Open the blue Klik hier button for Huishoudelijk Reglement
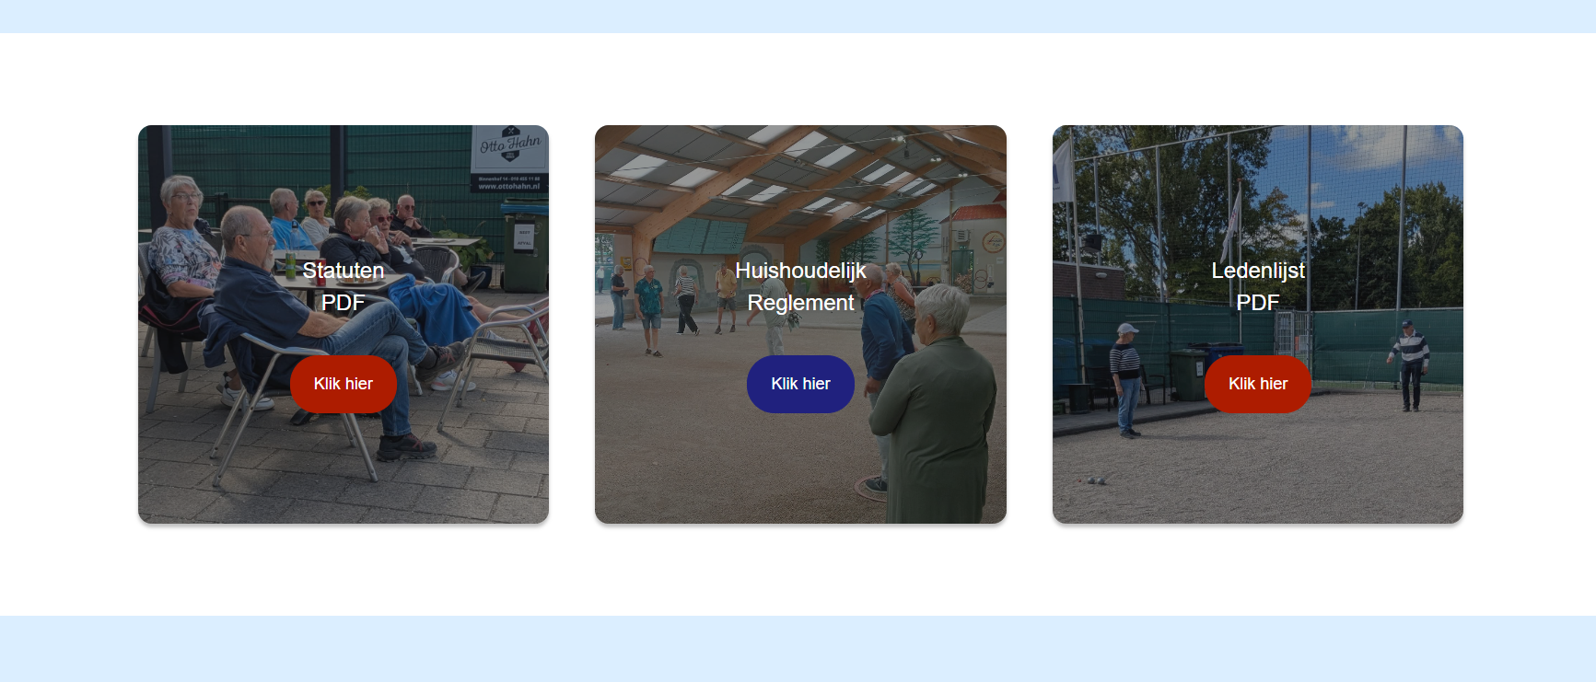1596x682 pixels. coord(800,384)
